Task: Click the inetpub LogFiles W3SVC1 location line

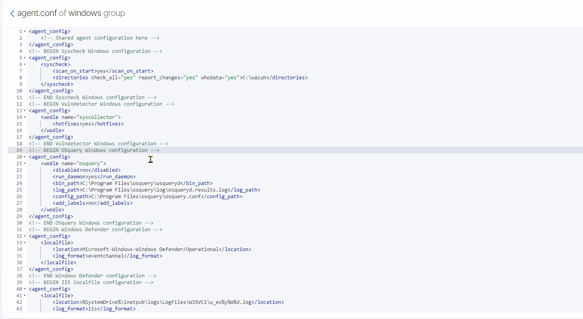Action: pos(169,302)
